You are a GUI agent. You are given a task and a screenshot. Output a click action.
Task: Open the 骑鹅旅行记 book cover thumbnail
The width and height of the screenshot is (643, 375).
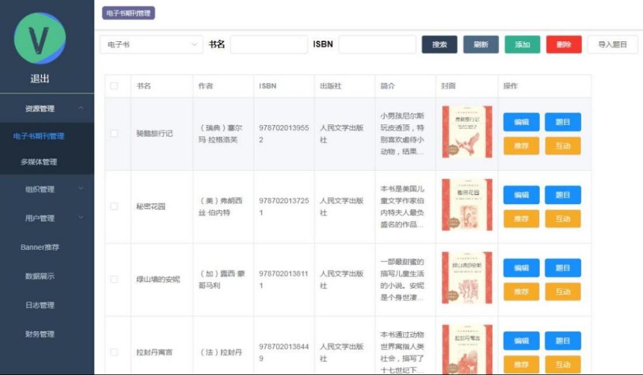coord(467,132)
